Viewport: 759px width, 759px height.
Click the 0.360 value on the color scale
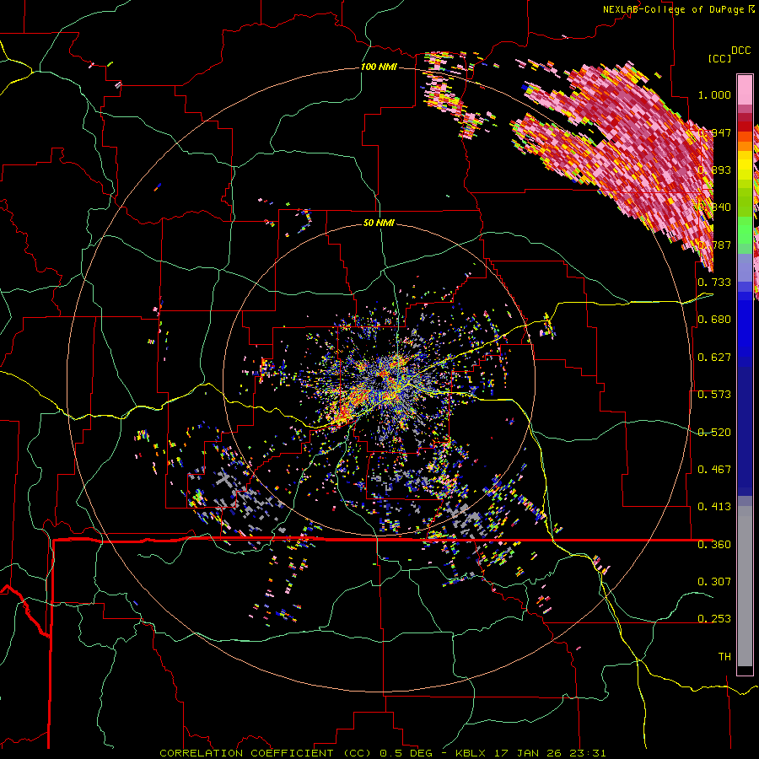714,544
